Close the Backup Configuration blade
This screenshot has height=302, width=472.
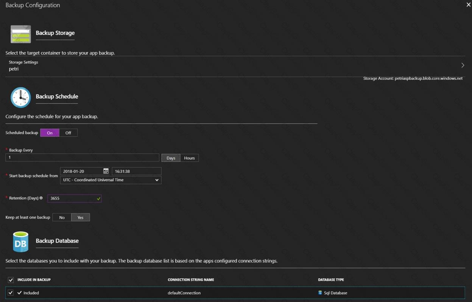coord(468,5)
